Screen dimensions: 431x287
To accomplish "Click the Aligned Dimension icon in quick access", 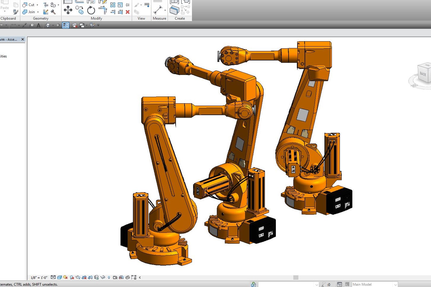I will [x=25, y=25].
